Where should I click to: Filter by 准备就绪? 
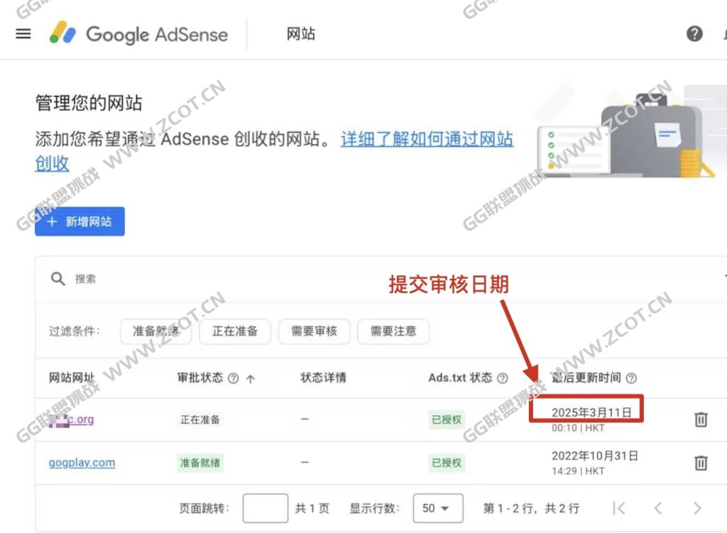tap(155, 331)
